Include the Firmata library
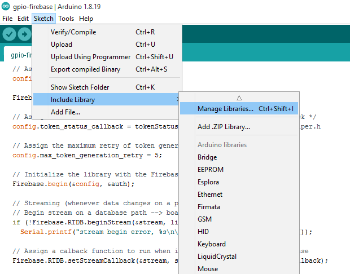Image resolution: width=350 pixels, height=274 pixels. [x=209, y=207]
